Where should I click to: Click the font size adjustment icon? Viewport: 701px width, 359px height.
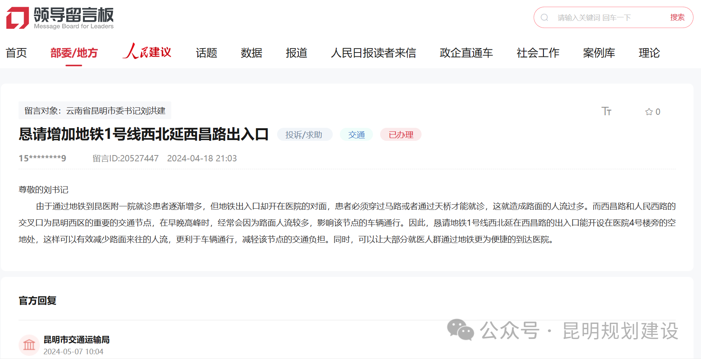[x=606, y=111]
